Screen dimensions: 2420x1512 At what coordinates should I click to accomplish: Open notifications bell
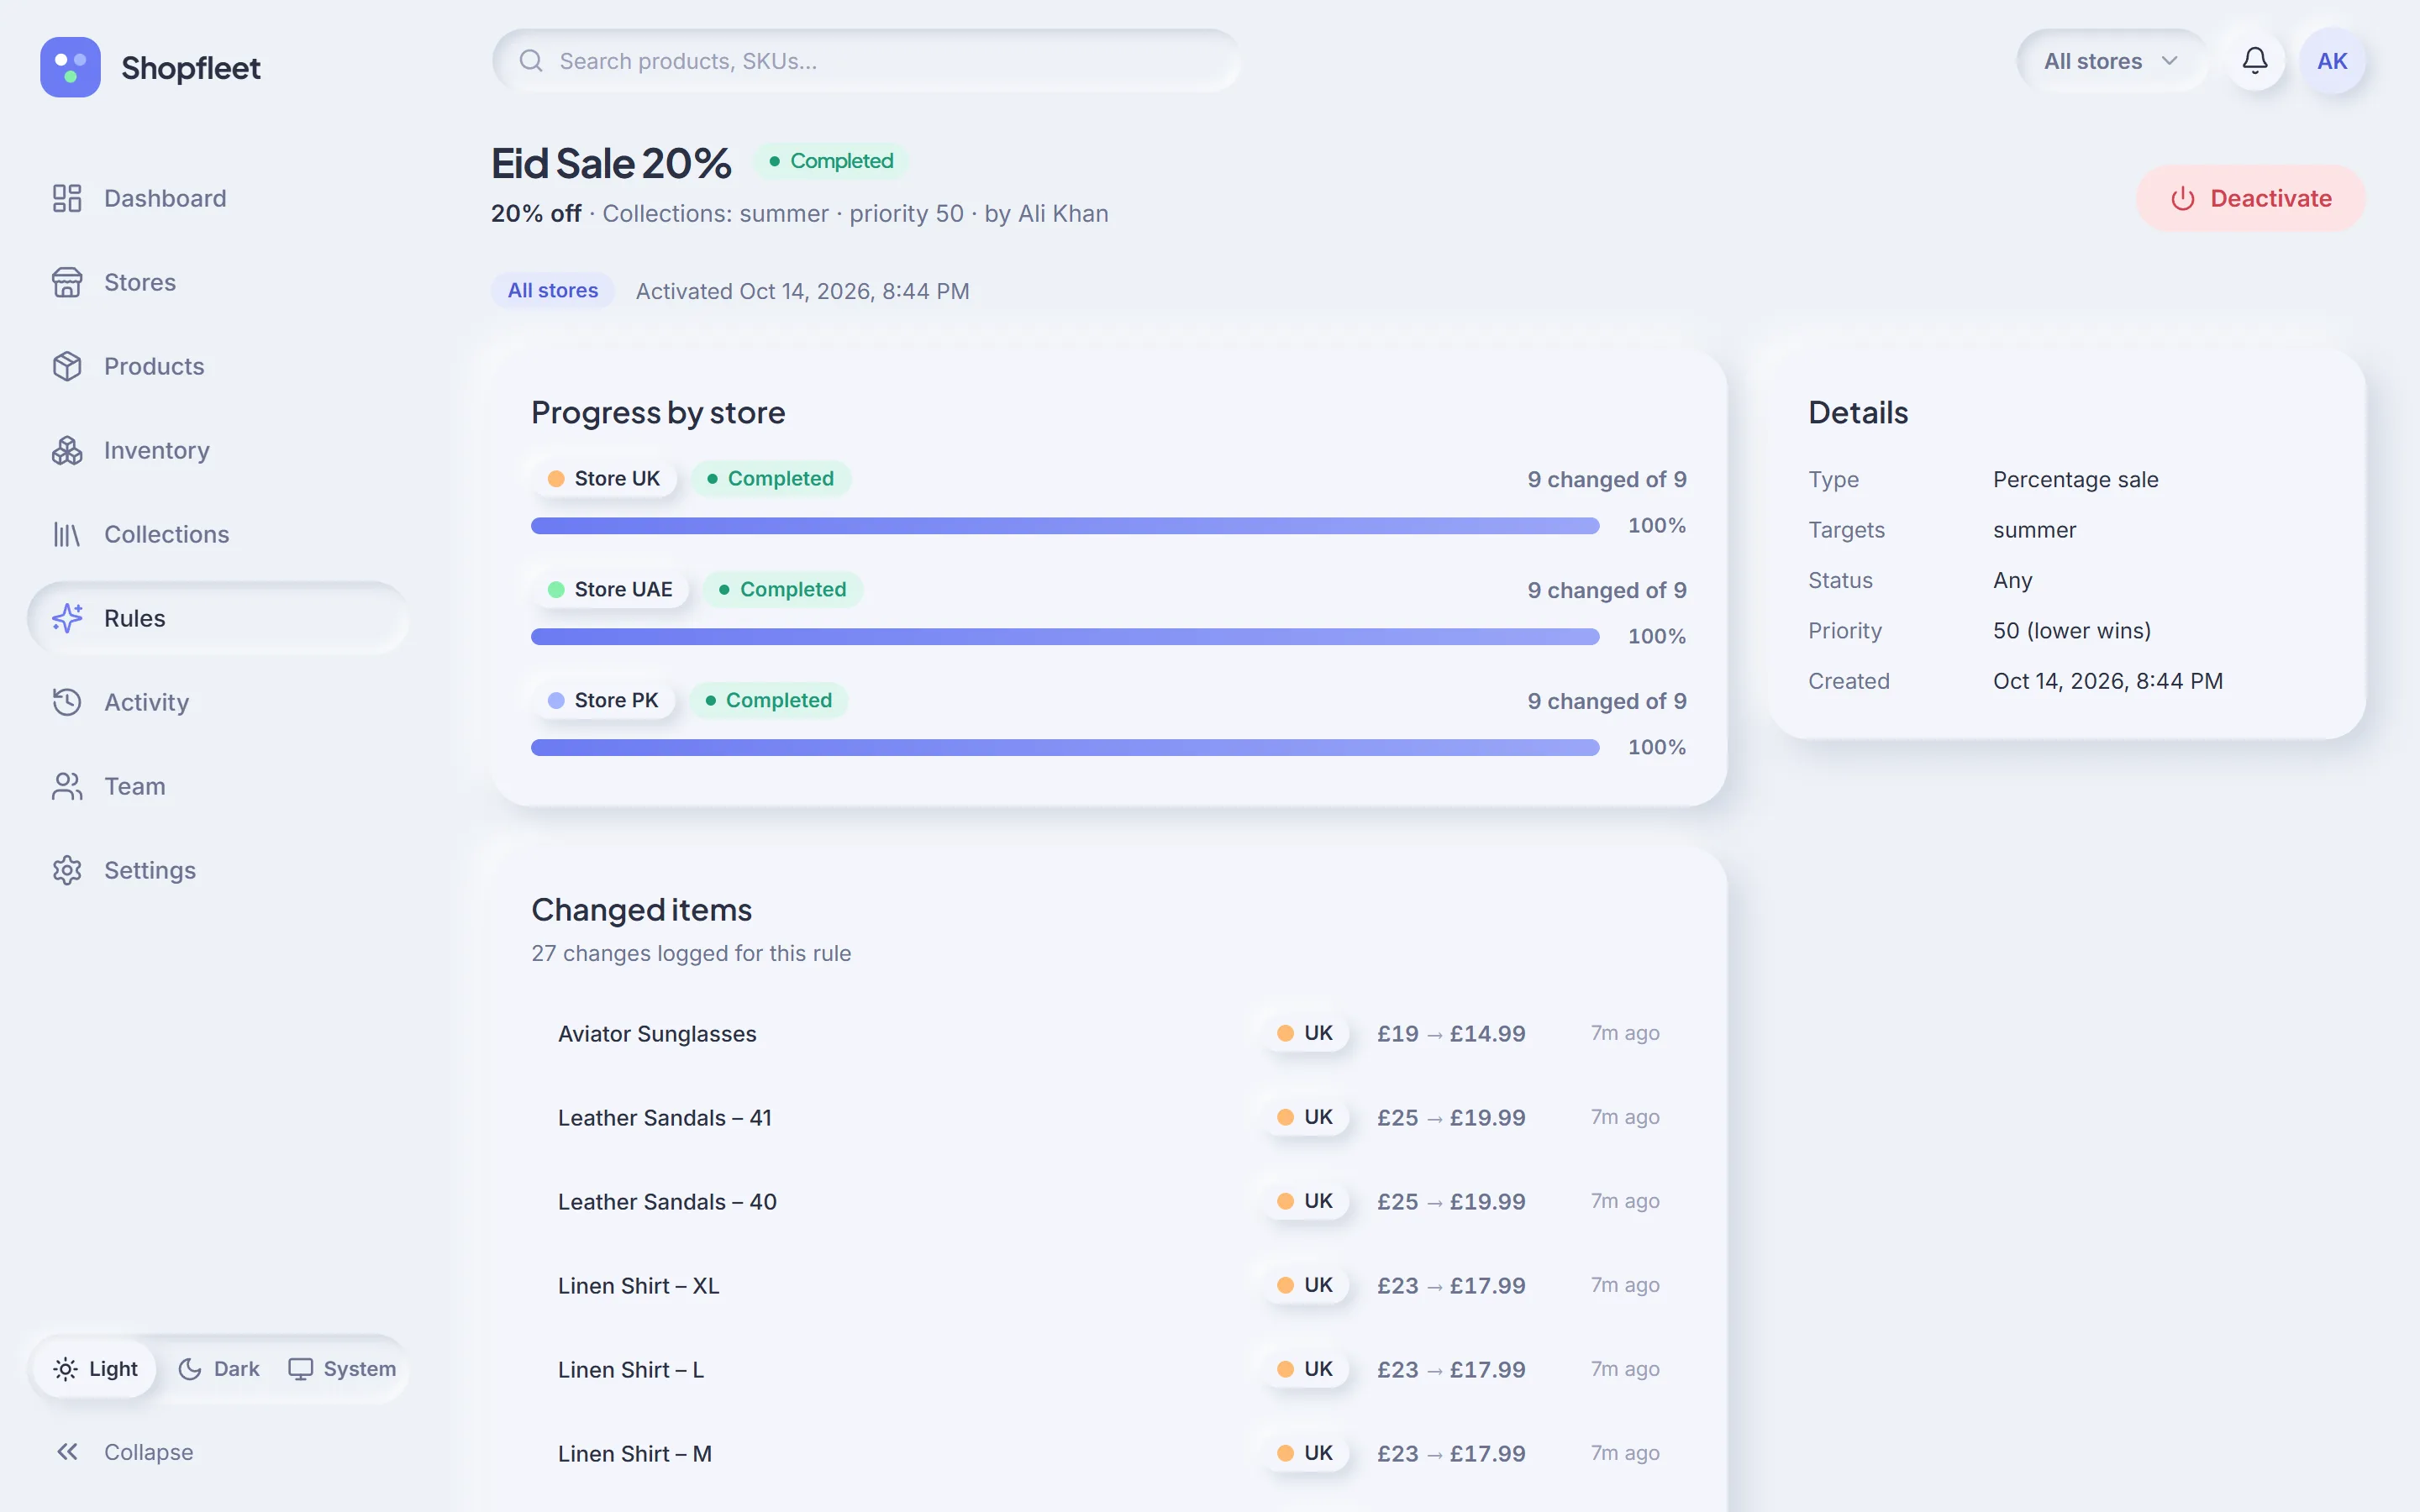click(2255, 61)
